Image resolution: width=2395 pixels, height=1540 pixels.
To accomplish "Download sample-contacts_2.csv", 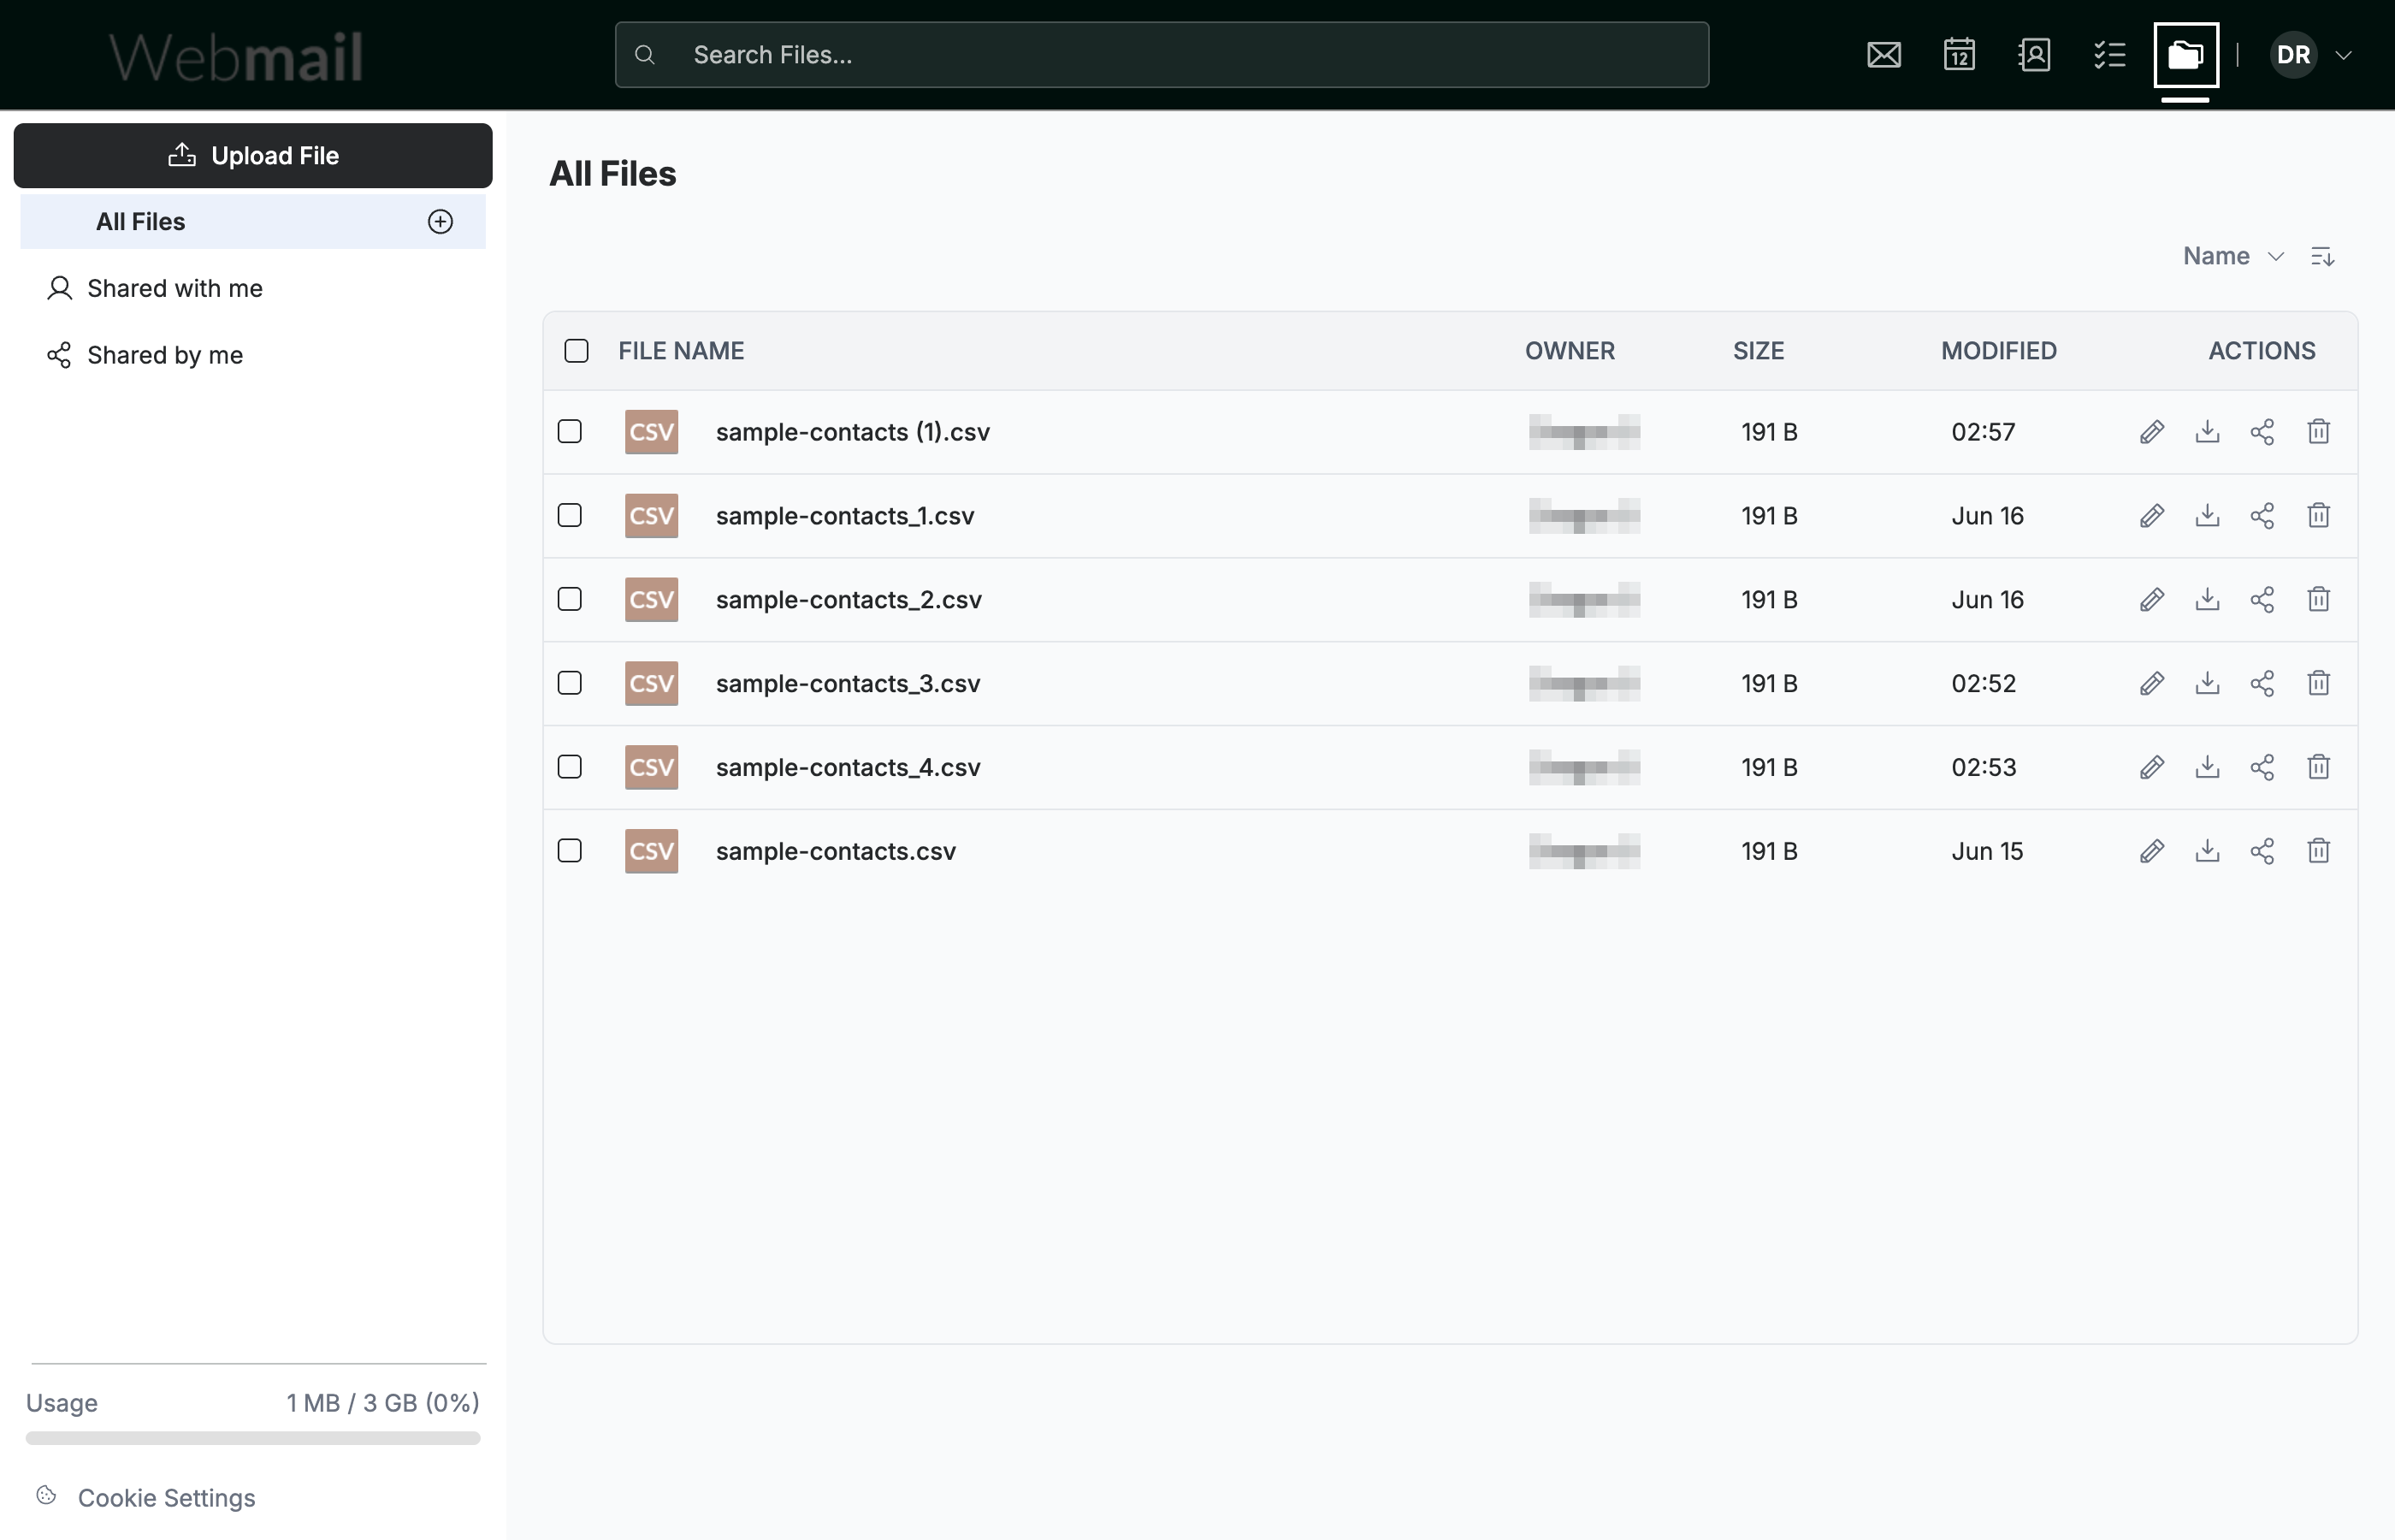I will (2207, 600).
